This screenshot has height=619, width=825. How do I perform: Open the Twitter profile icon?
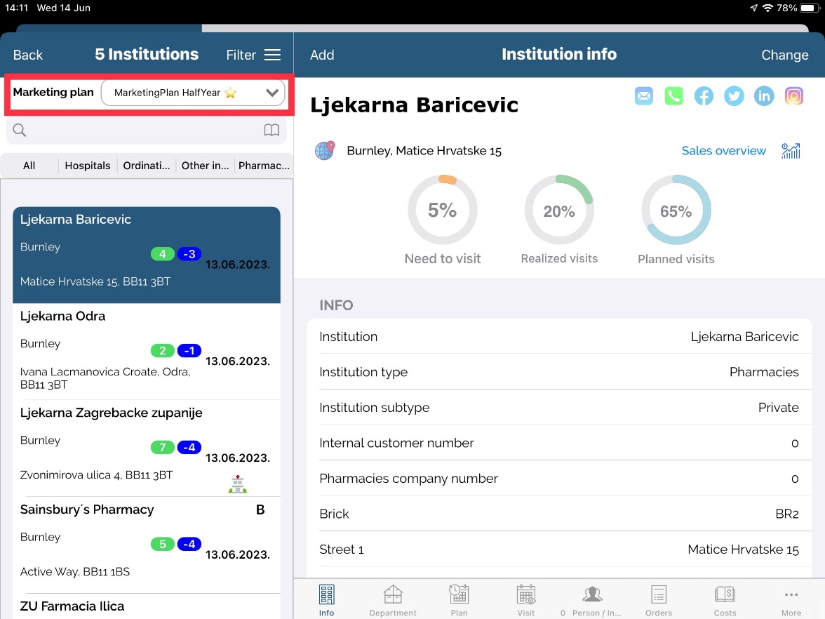point(734,96)
